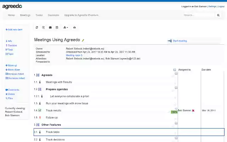
Task: Open the download export dropdown in toolbar
Action: 66,27
